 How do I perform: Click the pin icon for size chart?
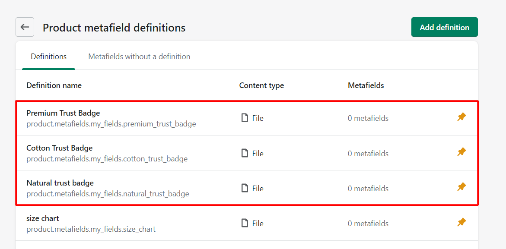(461, 222)
